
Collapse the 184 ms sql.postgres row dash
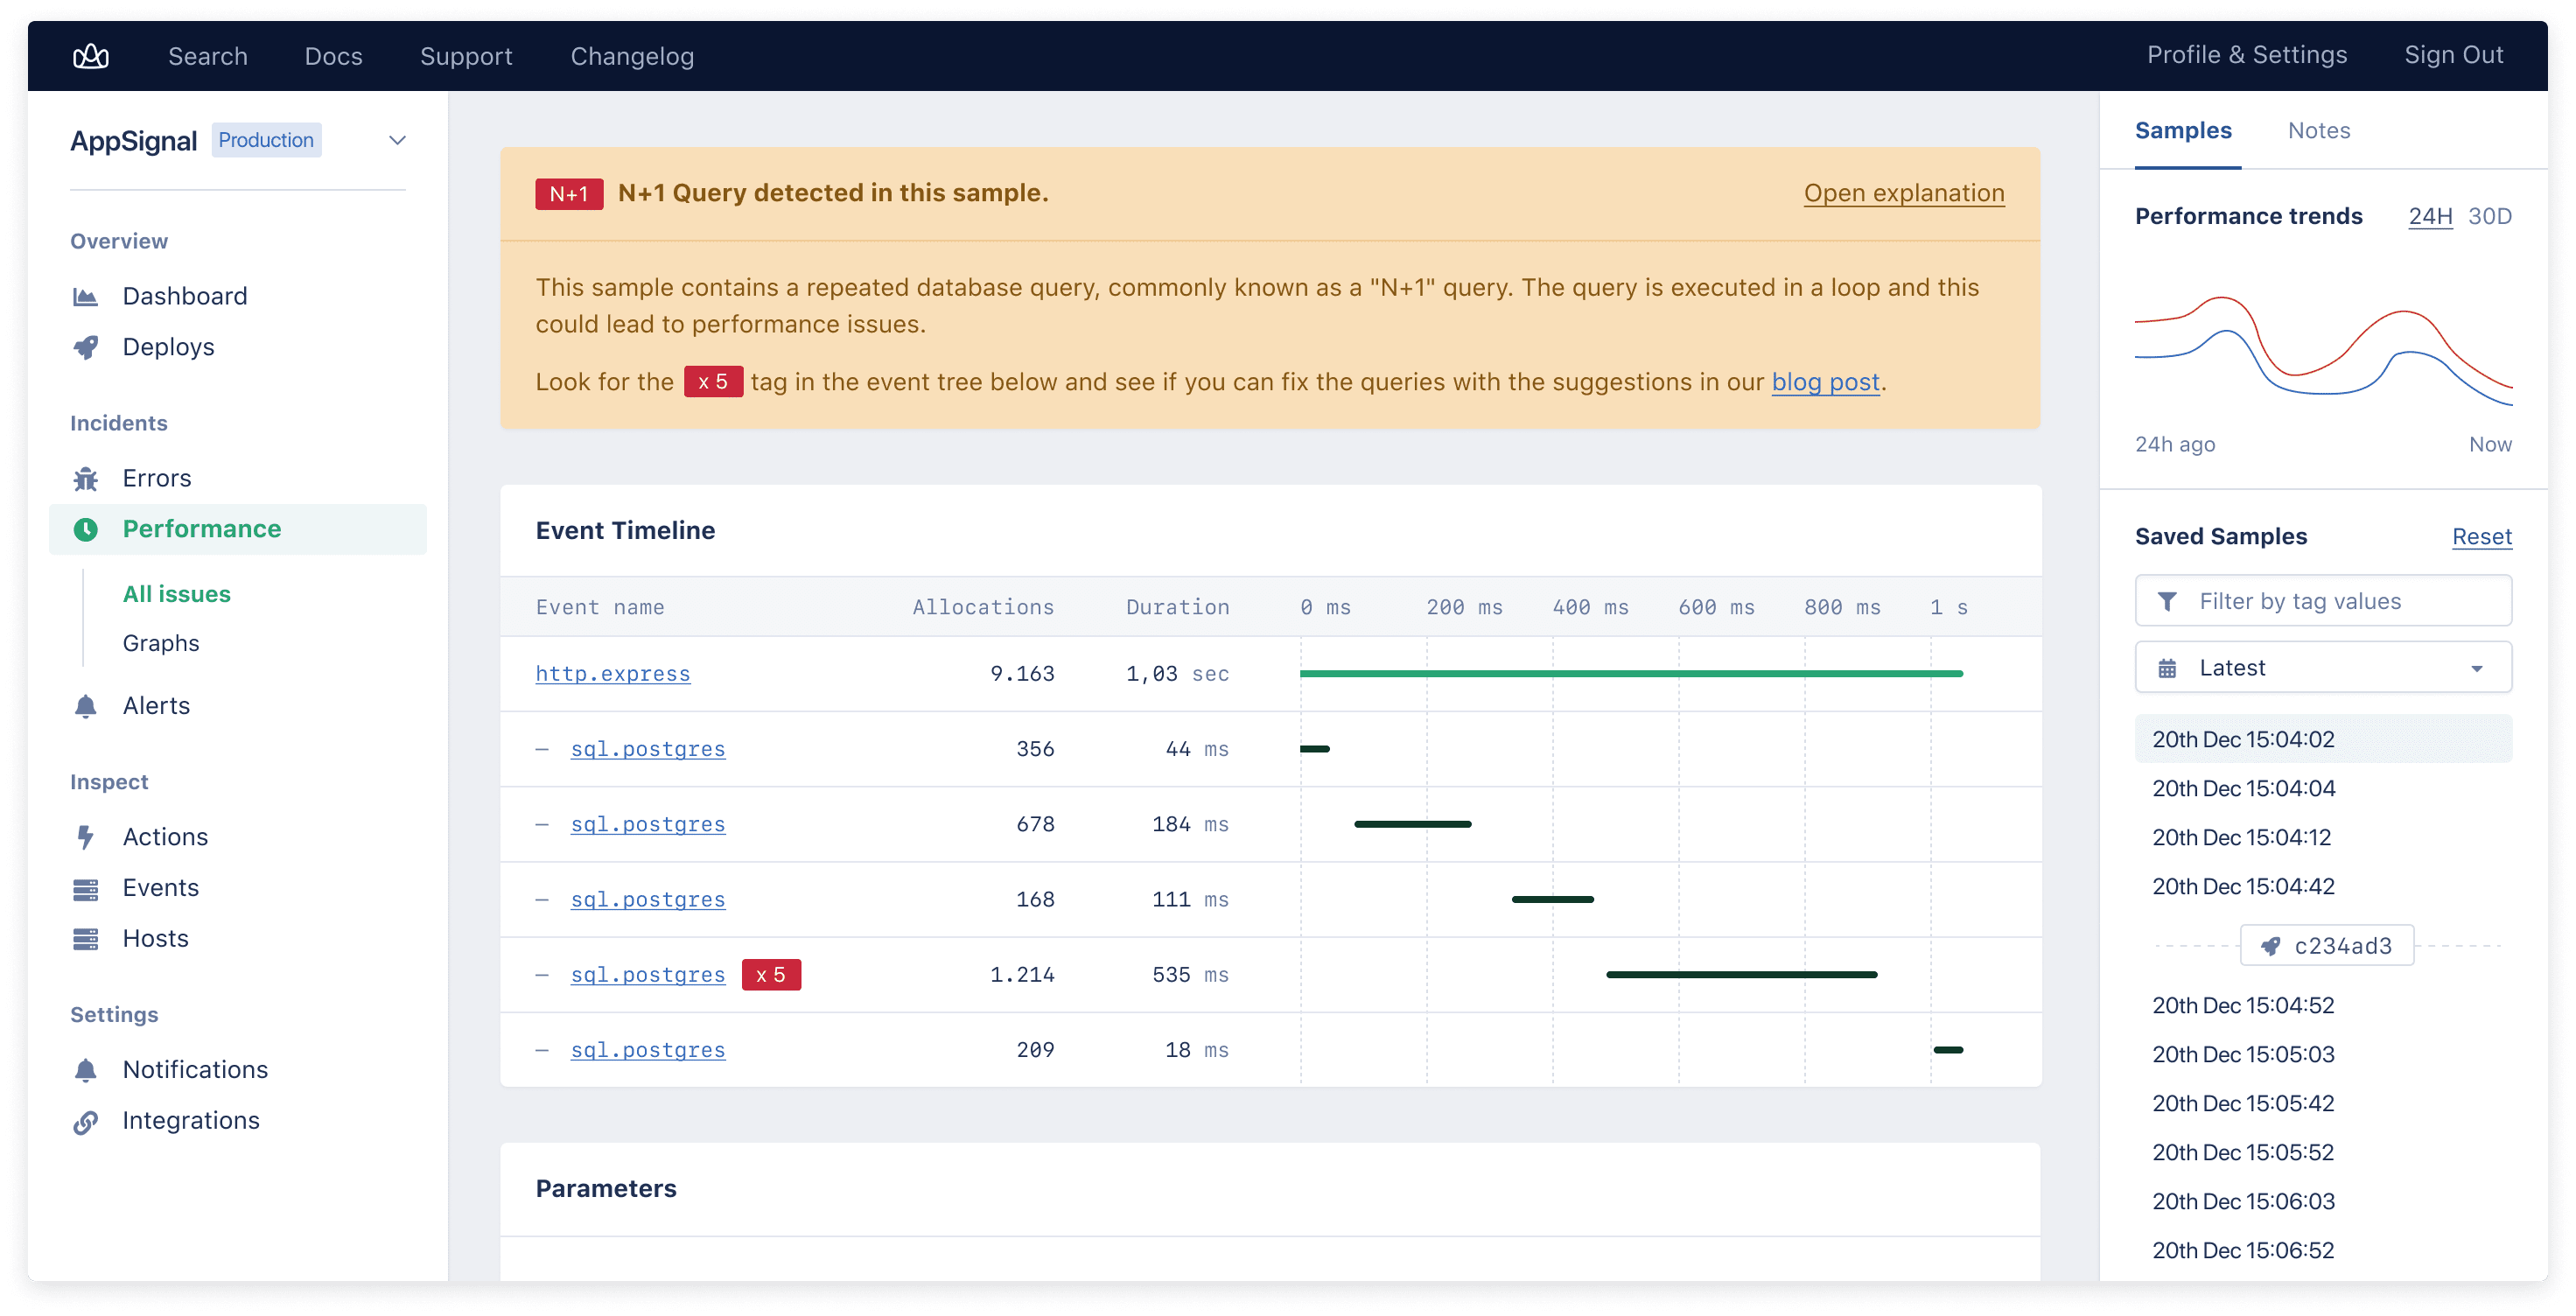click(542, 824)
